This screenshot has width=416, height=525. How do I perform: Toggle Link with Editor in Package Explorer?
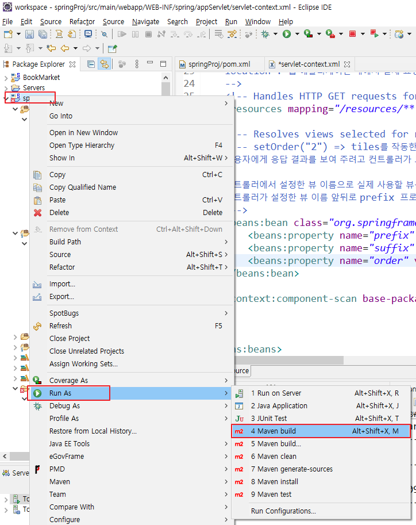105,64
